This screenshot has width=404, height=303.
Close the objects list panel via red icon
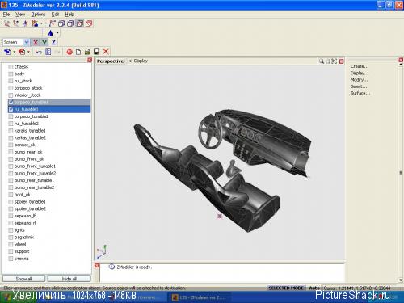point(90,60)
